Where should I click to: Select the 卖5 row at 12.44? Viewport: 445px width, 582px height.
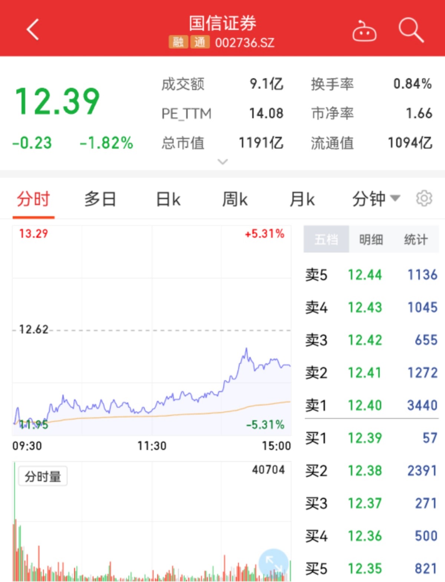(371, 275)
